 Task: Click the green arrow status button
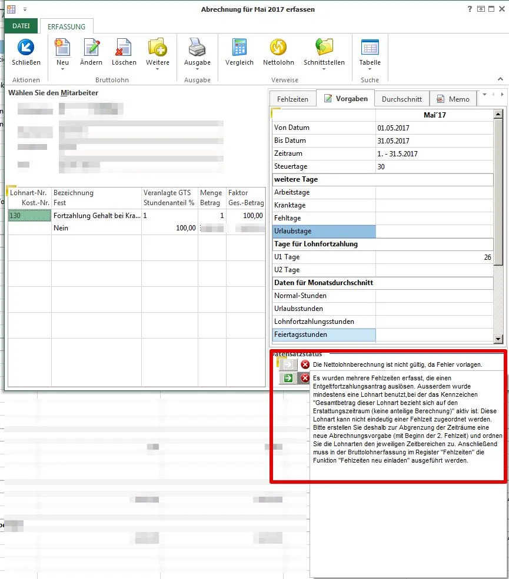[x=288, y=378]
